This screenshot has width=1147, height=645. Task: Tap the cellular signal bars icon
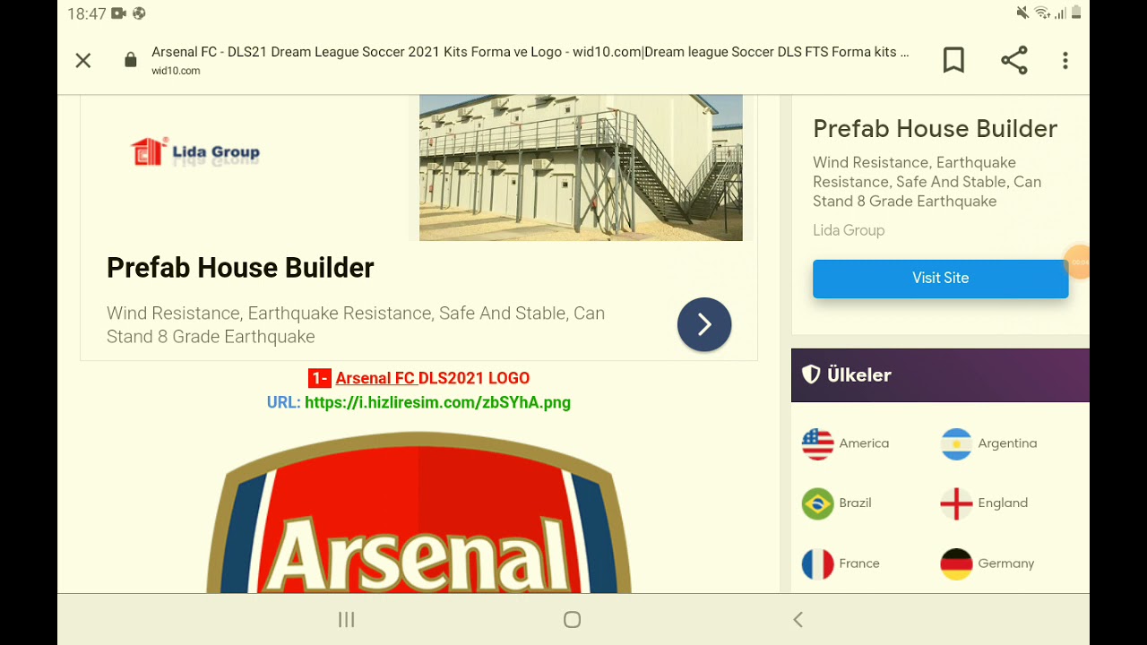point(1060,13)
